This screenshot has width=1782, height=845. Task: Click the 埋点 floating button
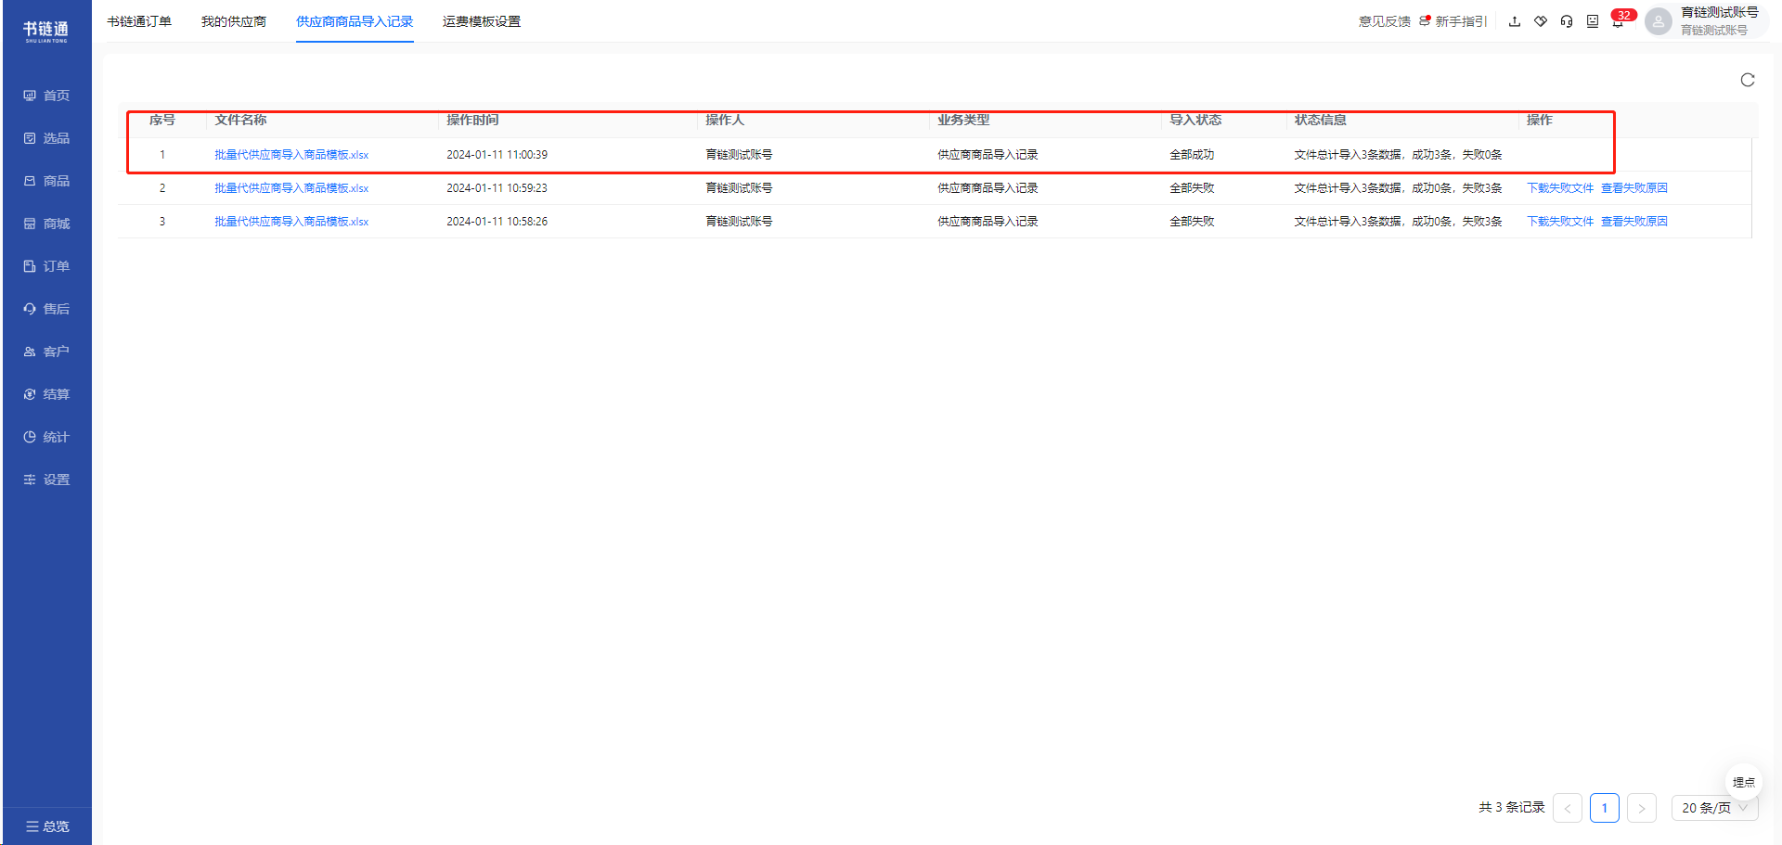point(1743,782)
